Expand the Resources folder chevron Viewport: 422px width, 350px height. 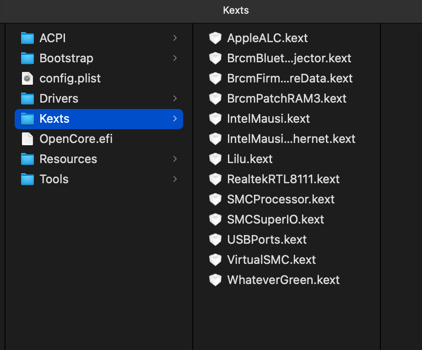point(175,159)
